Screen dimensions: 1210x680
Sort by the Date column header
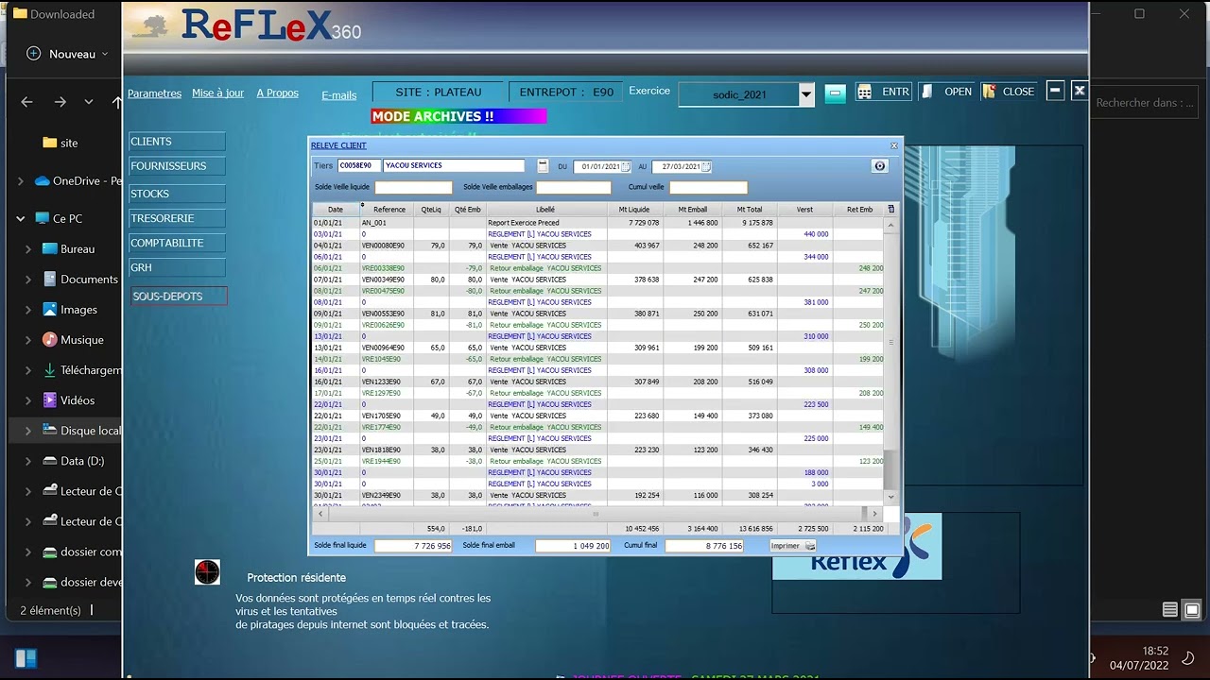point(336,209)
